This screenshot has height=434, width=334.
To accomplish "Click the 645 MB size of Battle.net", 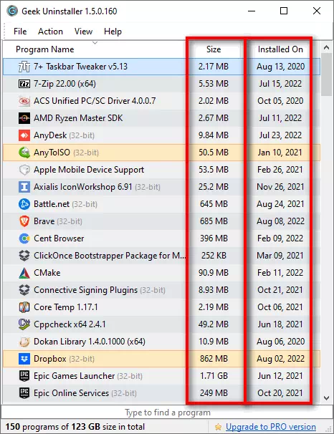I will [214, 204].
